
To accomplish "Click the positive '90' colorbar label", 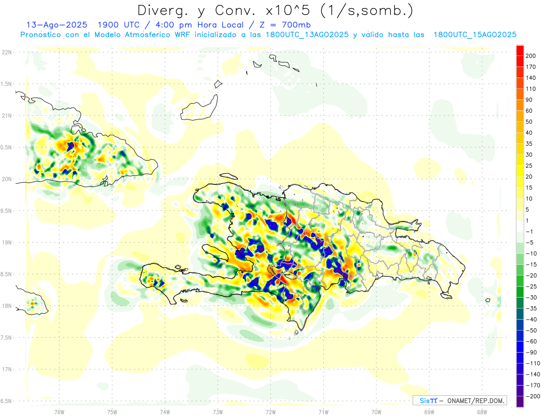I will tap(529, 100).
